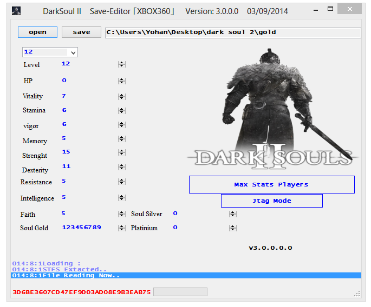The width and height of the screenshot is (371, 307).
Task: Click the file path text field
Action: pyautogui.click(x=233, y=32)
